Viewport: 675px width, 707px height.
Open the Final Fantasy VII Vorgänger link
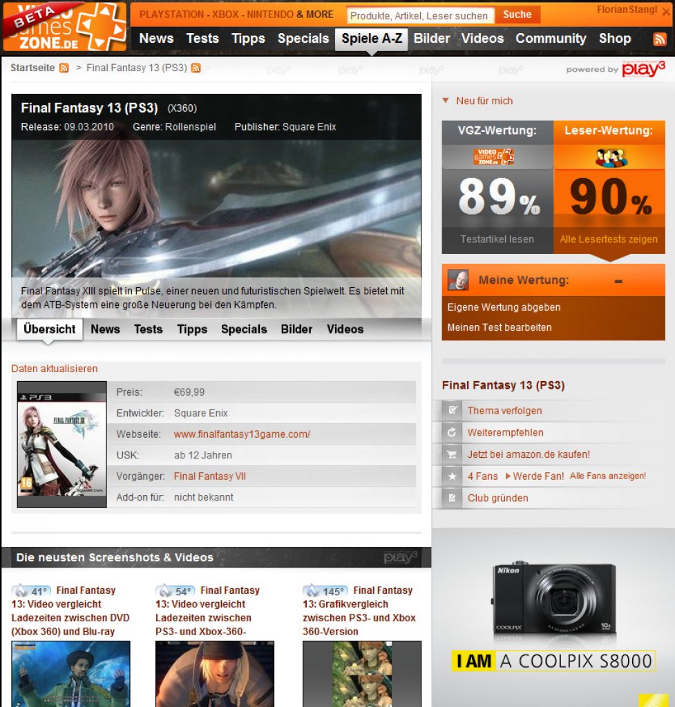click(x=210, y=476)
